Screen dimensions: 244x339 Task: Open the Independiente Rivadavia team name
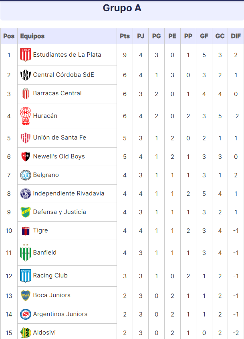click(69, 193)
